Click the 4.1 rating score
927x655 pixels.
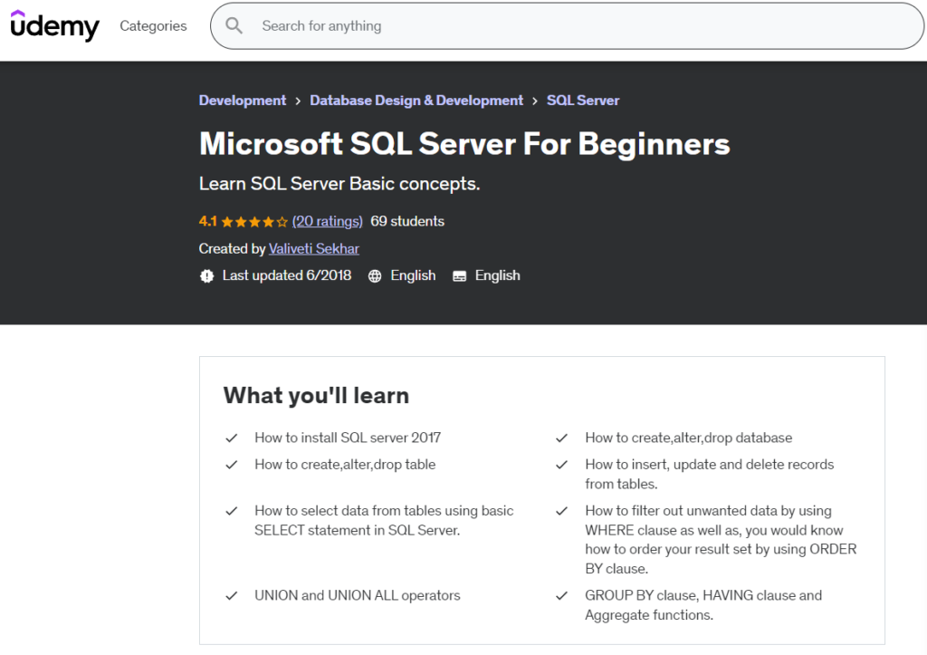coord(208,220)
